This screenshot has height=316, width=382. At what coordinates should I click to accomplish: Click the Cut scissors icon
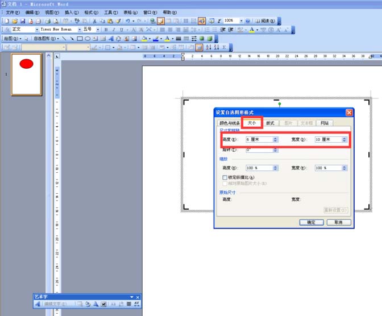94,21
